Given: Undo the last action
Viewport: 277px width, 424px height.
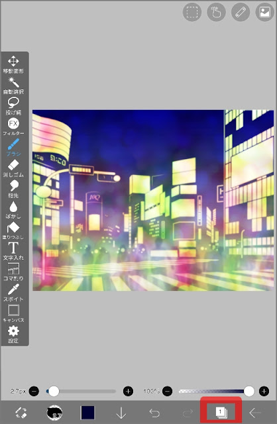Looking at the screenshot, I should coord(154,413).
